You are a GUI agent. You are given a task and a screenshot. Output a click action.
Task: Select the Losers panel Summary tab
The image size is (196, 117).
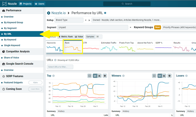click(181, 111)
